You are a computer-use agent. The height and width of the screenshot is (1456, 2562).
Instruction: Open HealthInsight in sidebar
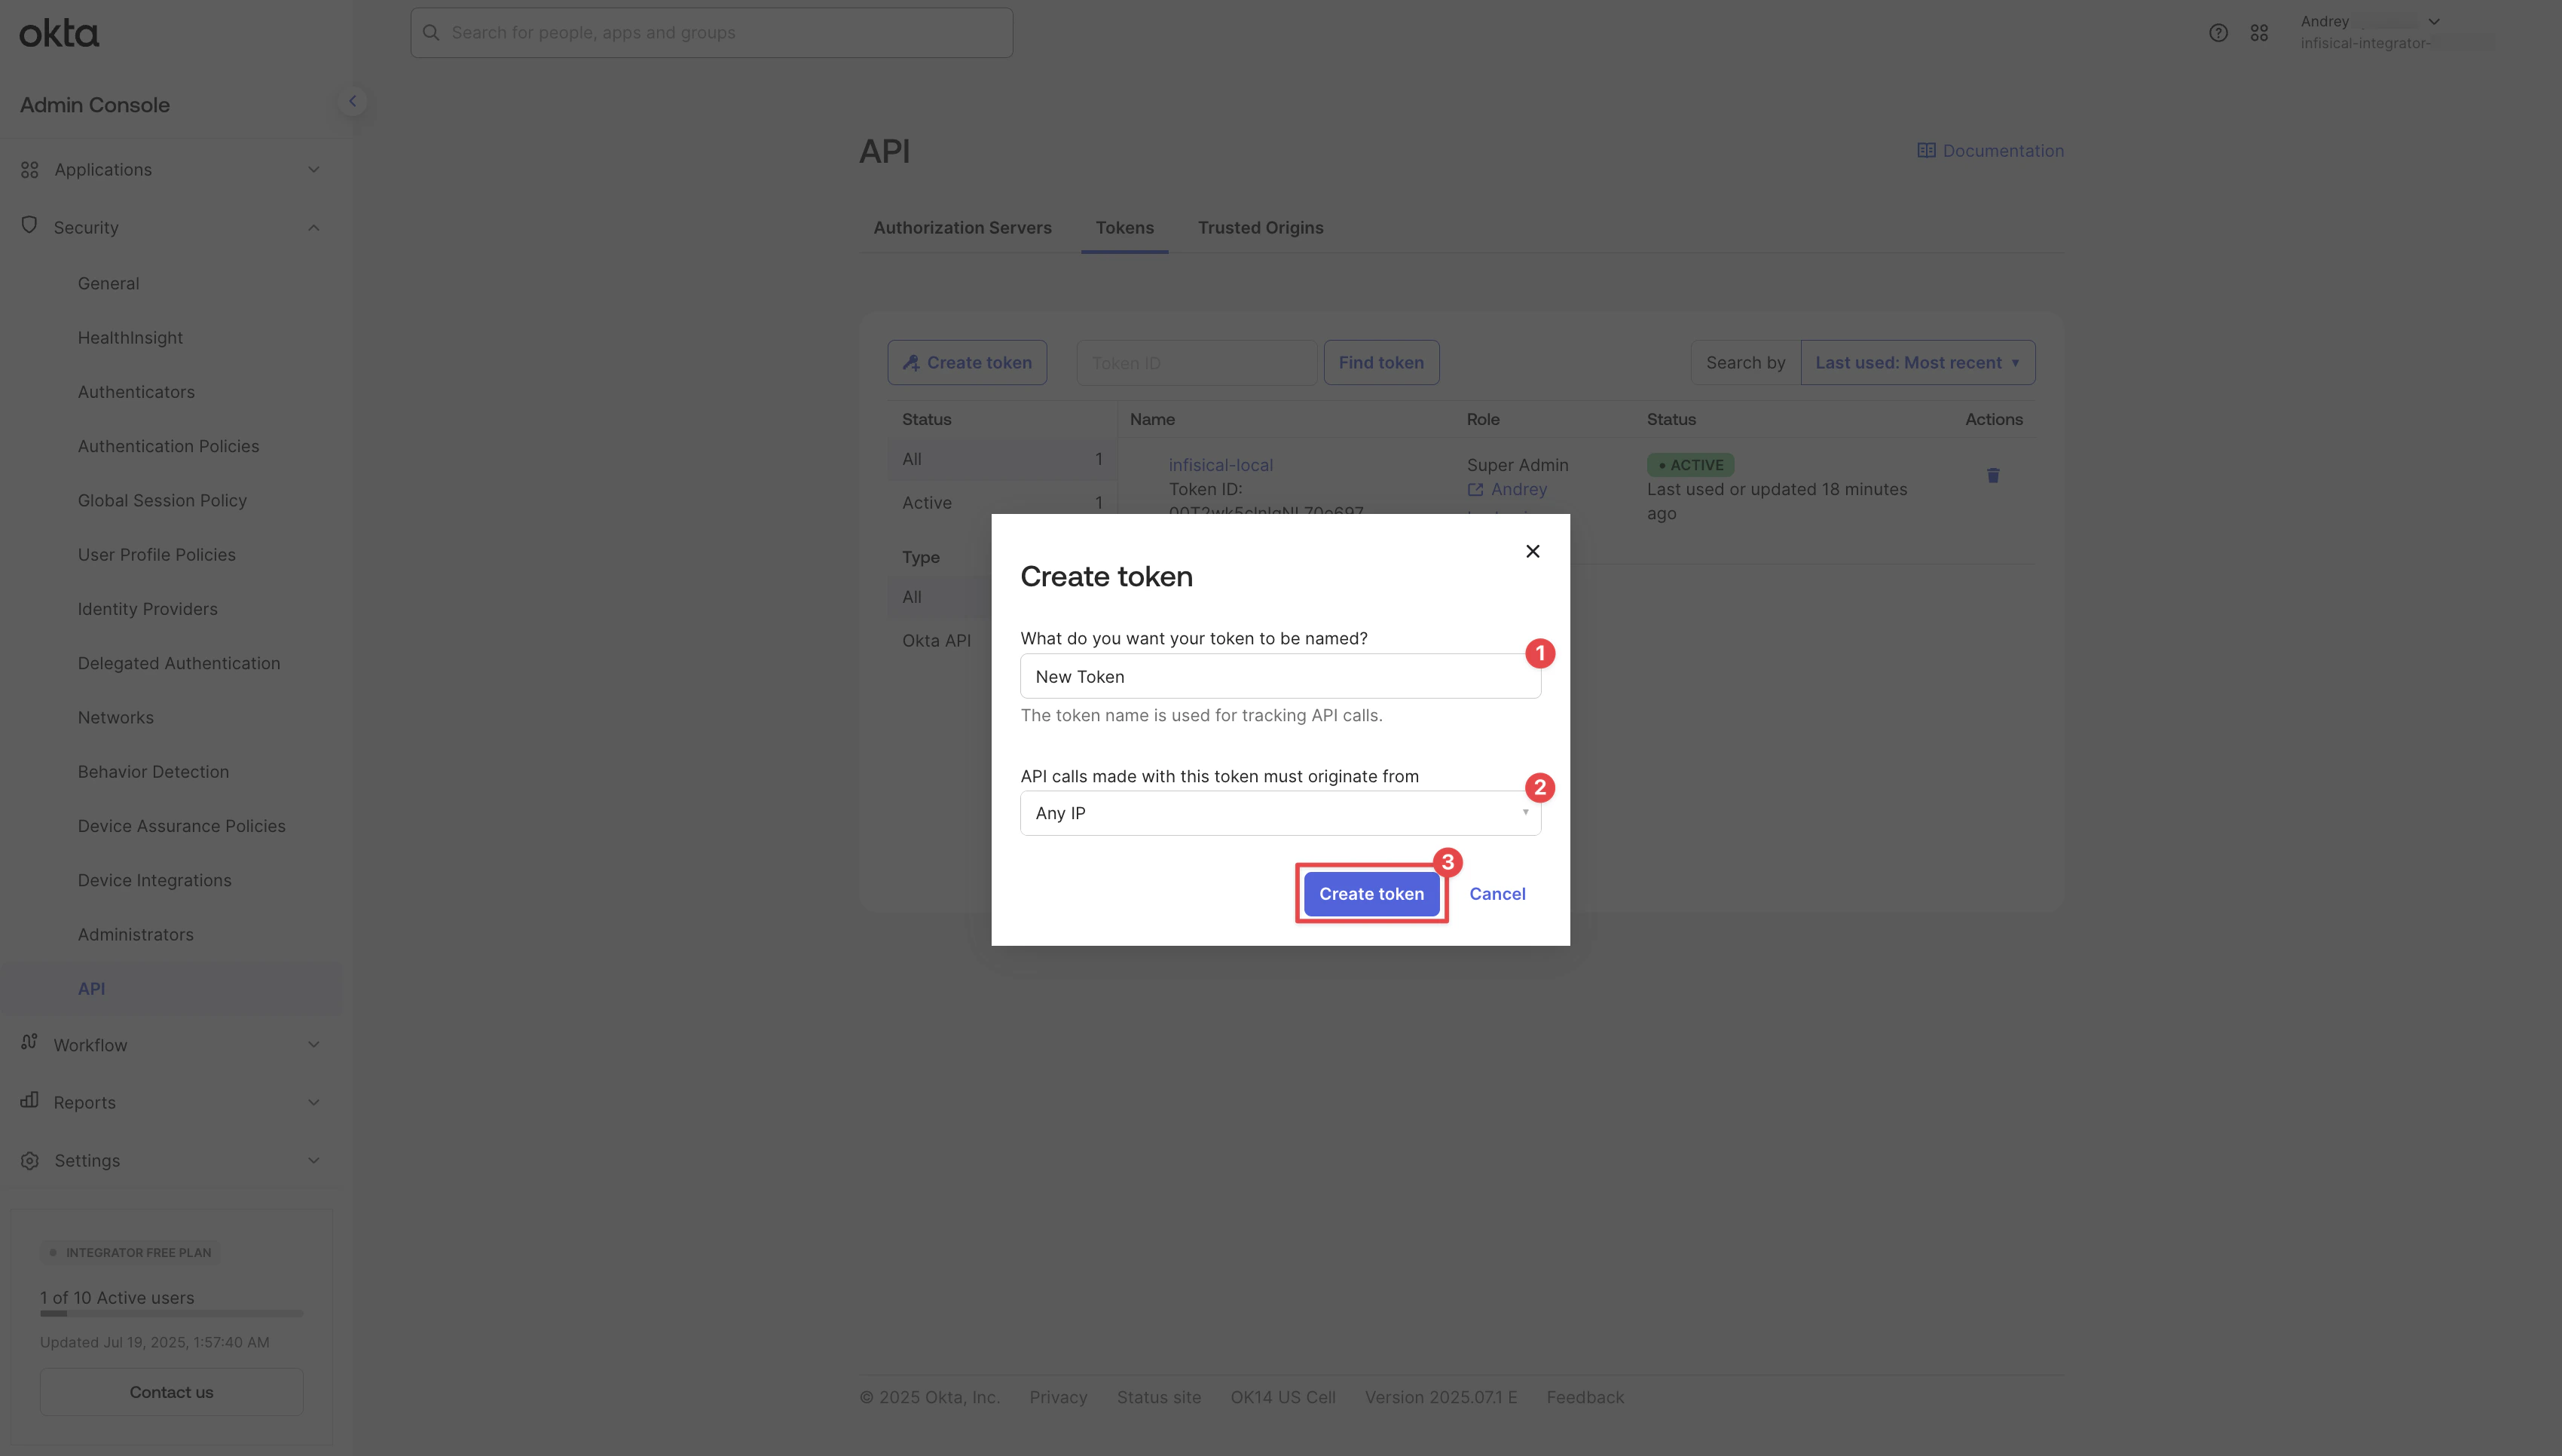[131, 338]
